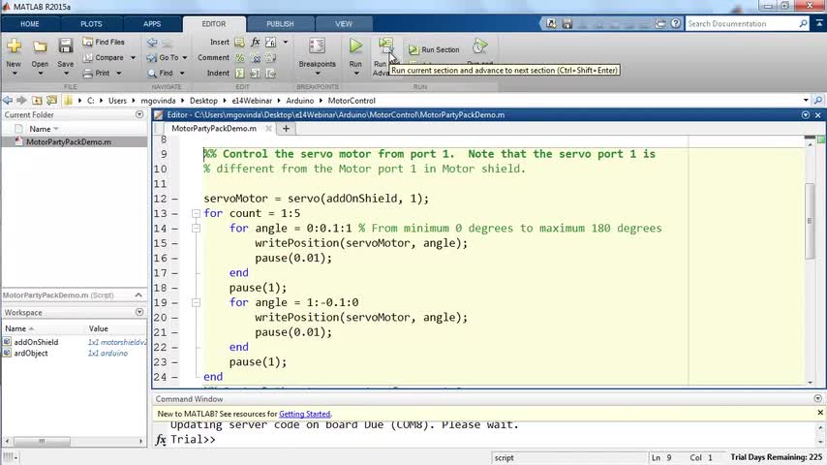Click the help question mark icon
This screenshot has width=827, height=465.
coord(675,24)
